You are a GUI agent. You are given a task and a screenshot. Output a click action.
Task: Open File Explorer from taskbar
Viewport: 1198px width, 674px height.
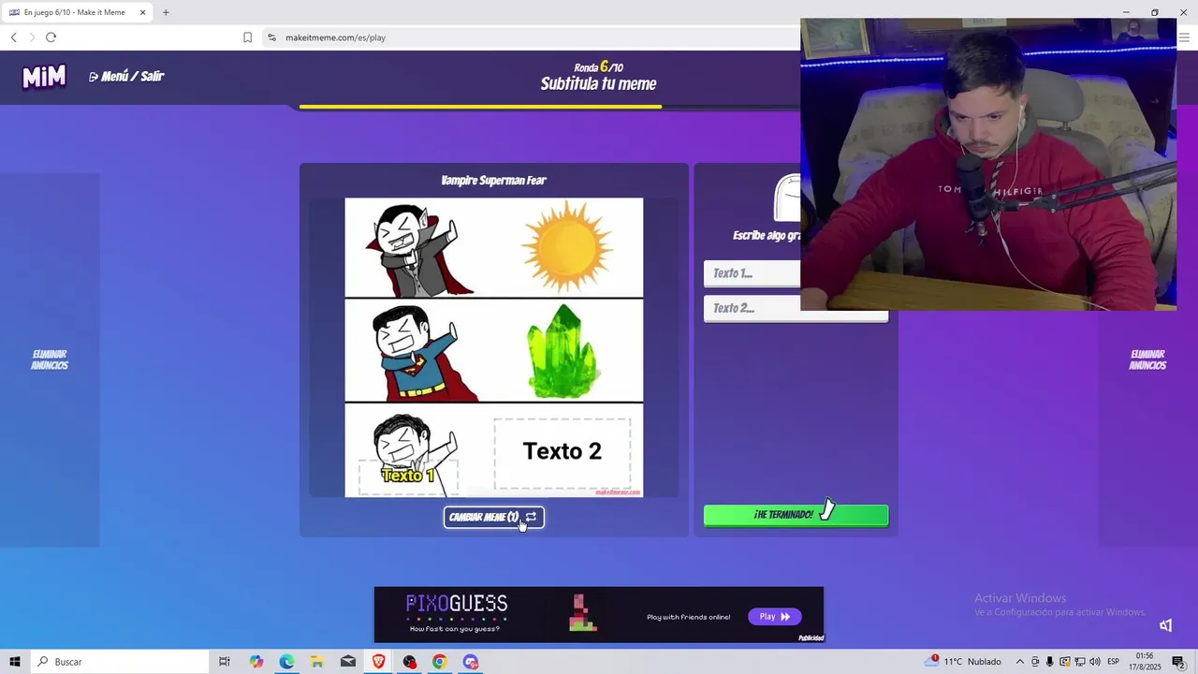pyautogui.click(x=317, y=662)
